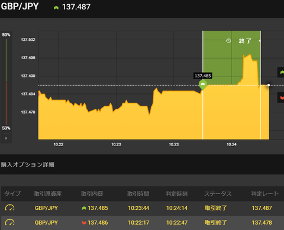This screenshot has width=284, height=230.
Task: Click the red portion of sentiment bar
Action: (6, 103)
